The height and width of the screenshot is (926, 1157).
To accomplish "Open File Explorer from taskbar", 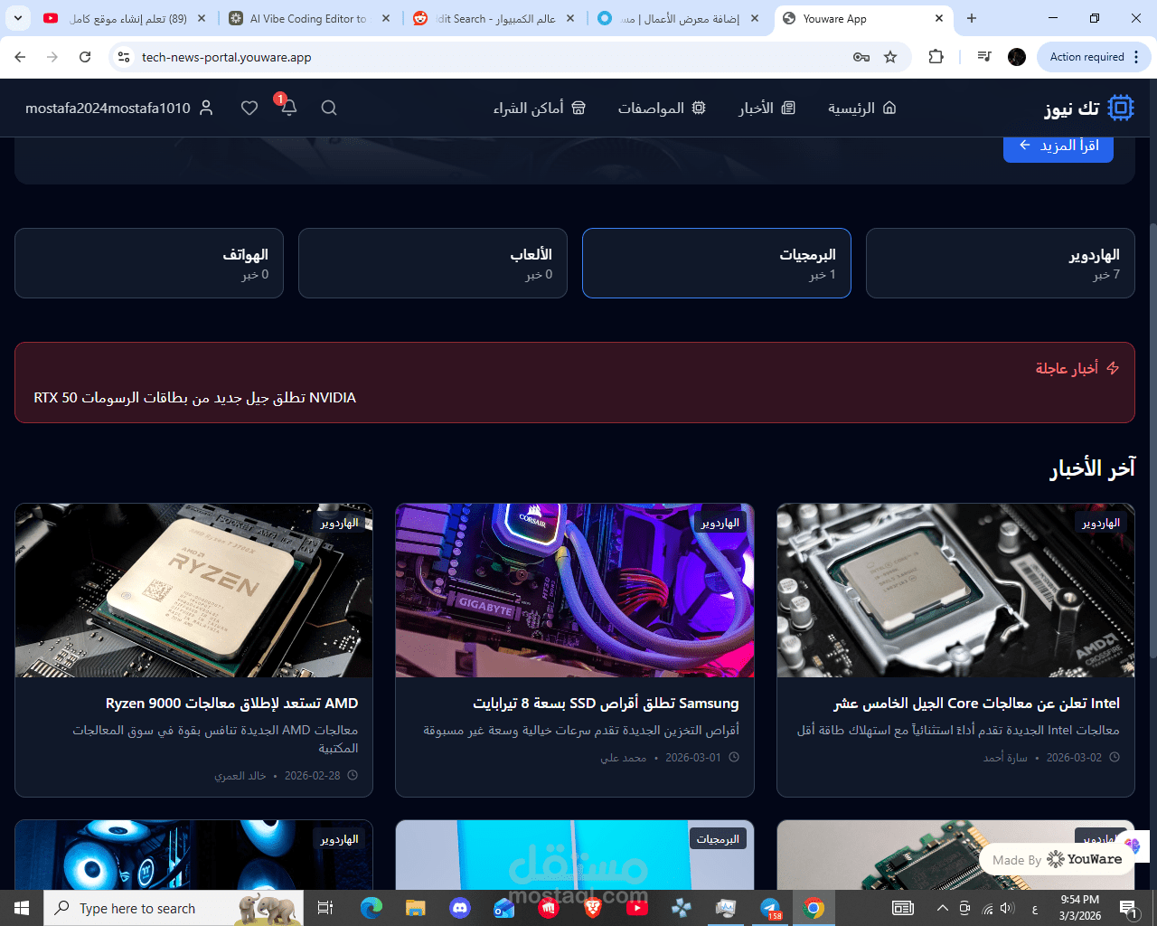I will [x=415, y=908].
